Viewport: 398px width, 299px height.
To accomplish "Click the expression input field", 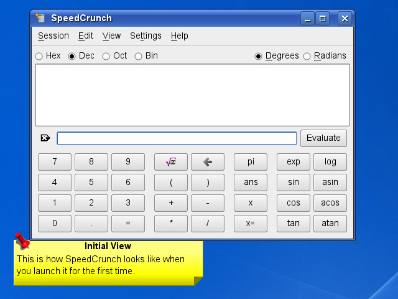I will [177, 138].
